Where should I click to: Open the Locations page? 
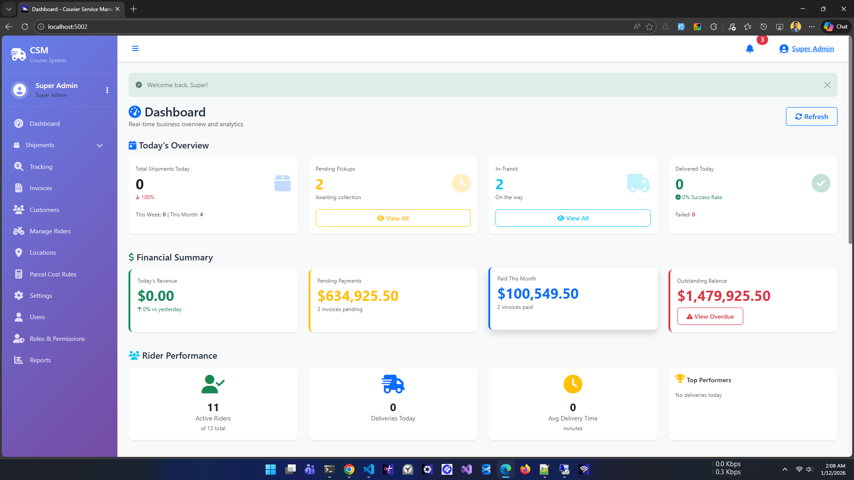(x=42, y=252)
